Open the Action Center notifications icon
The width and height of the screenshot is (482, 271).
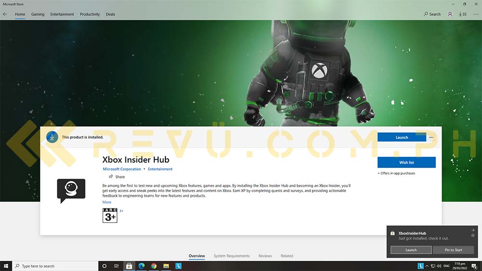coord(475,266)
